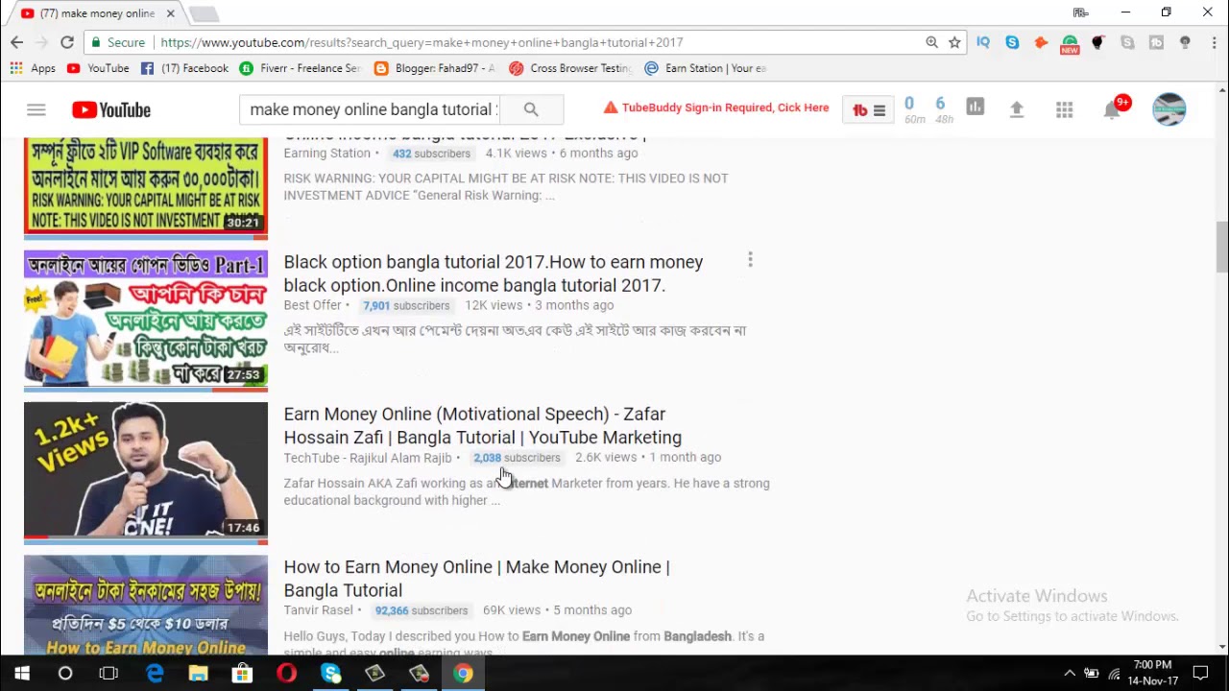Click the 2,038 subscribers badge

coord(517,458)
